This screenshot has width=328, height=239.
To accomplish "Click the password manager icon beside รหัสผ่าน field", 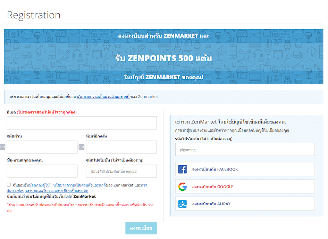I will (x=2, y=147).
